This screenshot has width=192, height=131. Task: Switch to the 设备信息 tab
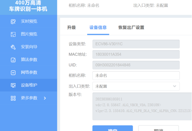pyautogui.click(x=98, y=28)
